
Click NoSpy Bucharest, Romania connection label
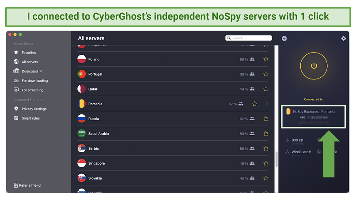(314, 112)
